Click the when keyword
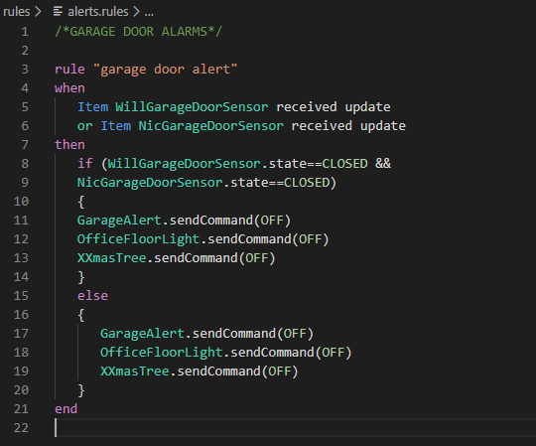The height and width of the screenshot is (446, 536). (69, 88)
